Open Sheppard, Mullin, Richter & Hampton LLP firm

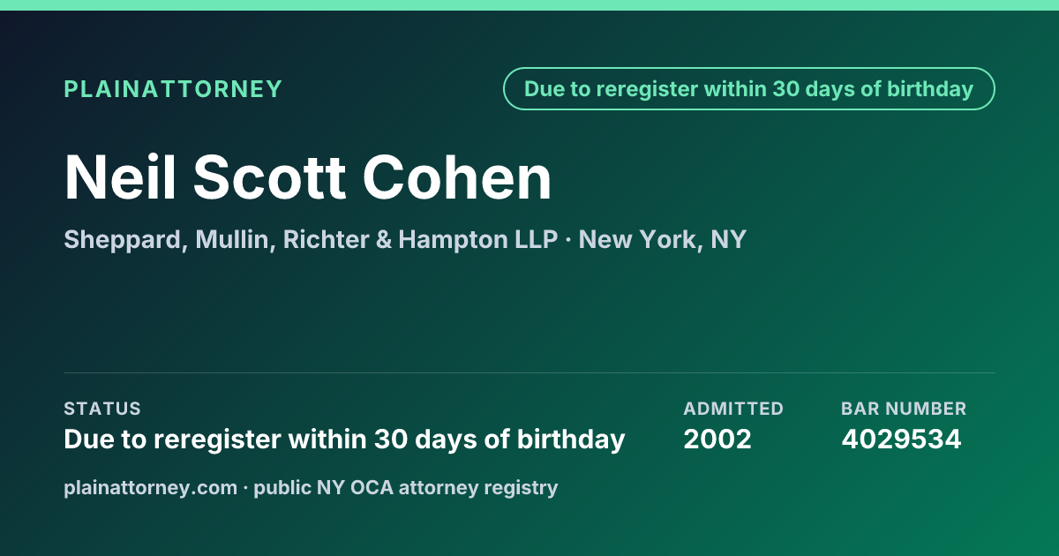tap(311, 239)
